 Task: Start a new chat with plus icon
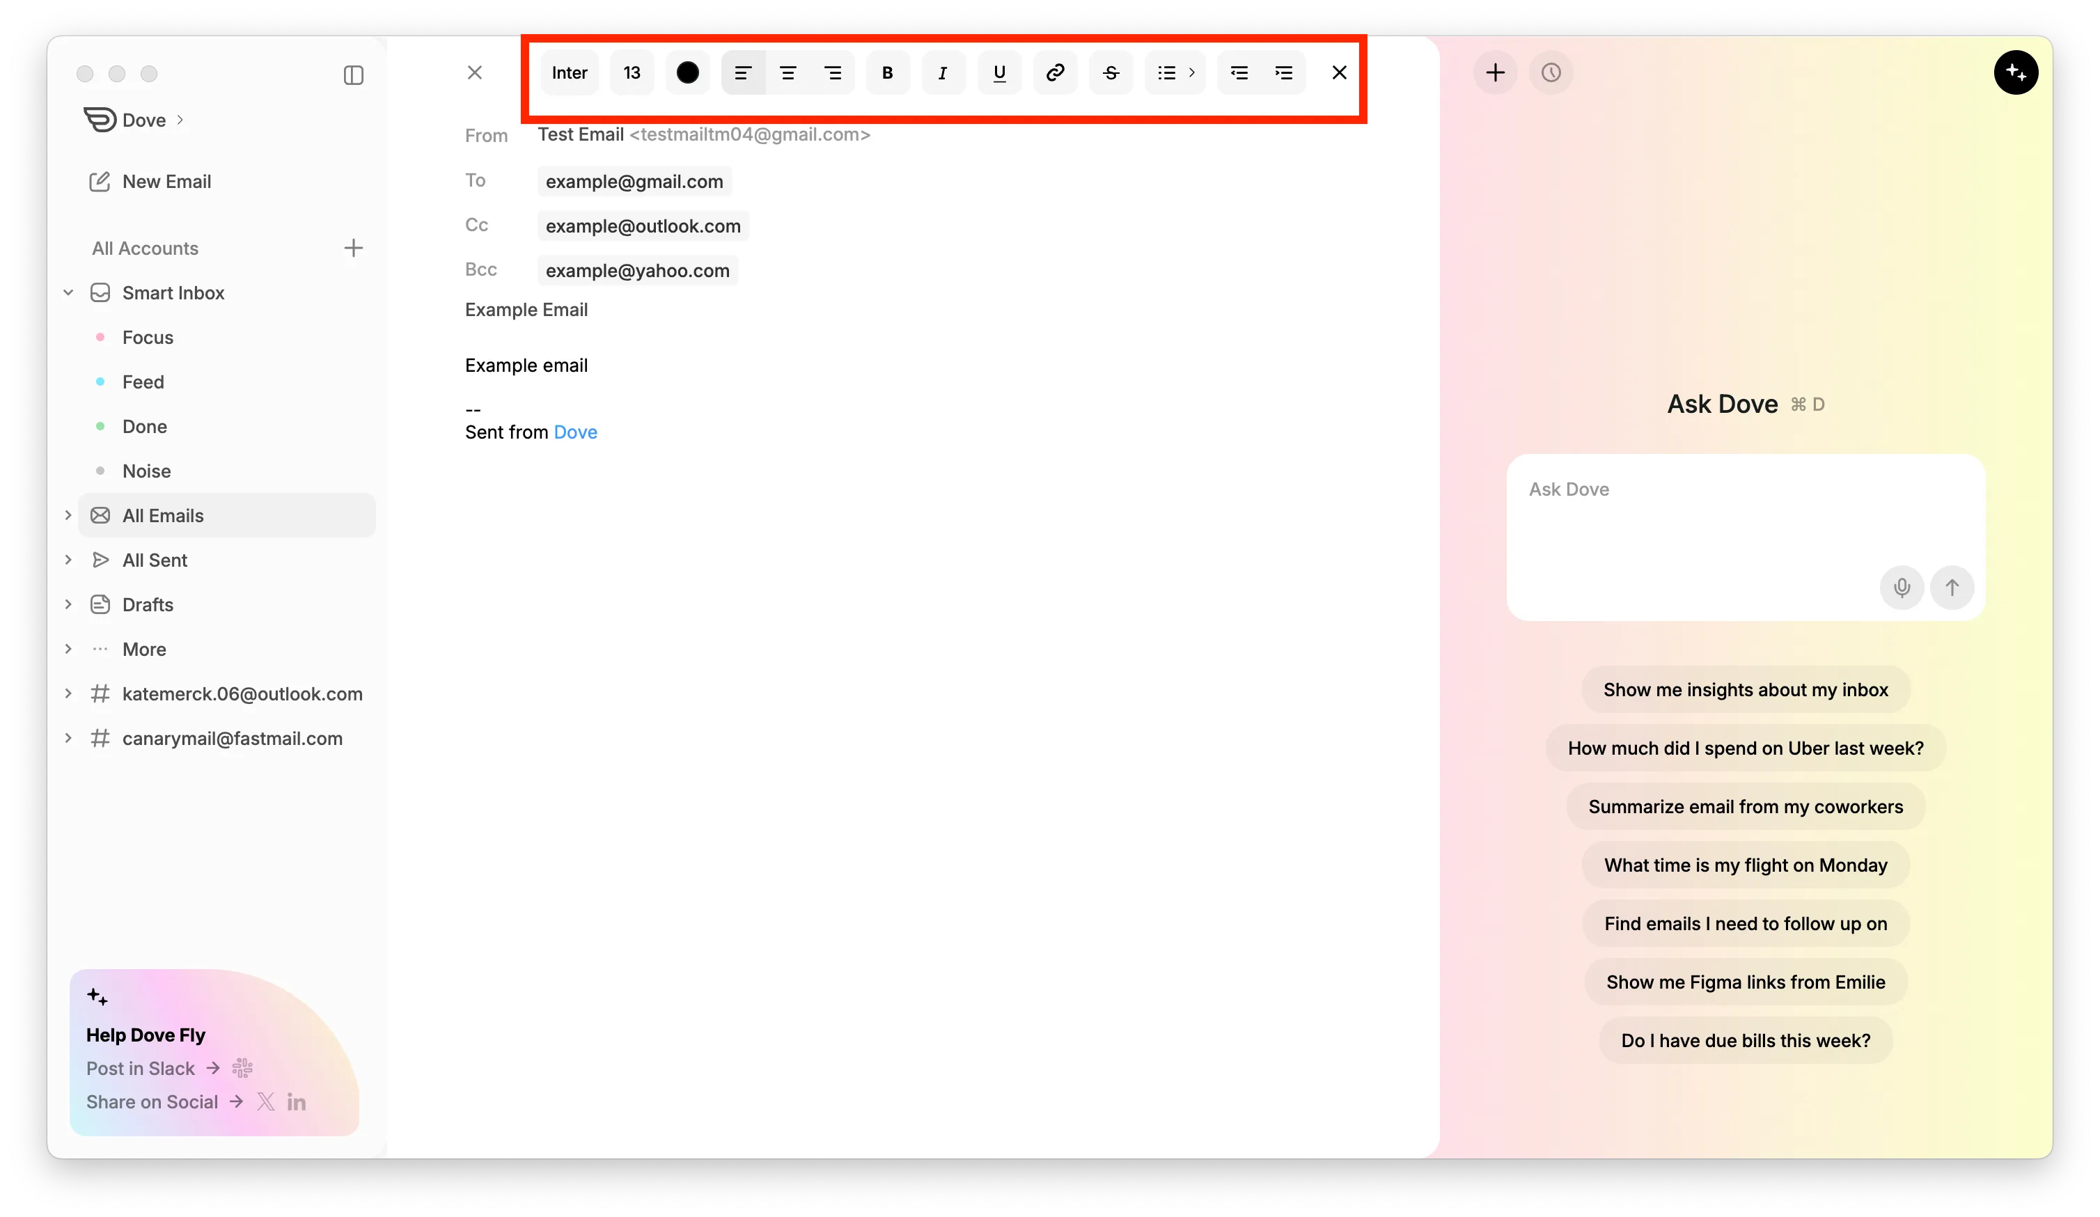[x=1495, y=72]
